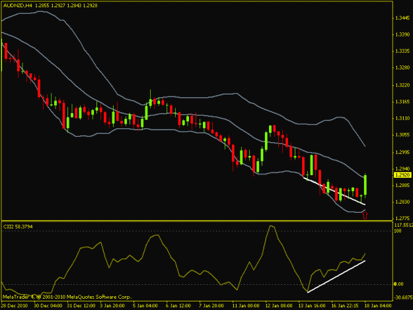Click time axis label 16 Jan 22:15
This screenshot has height=310, width=413.
344,306
